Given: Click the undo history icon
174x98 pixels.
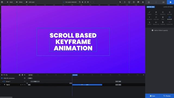Looking at the screenshot, I should (x=125, y=2).
